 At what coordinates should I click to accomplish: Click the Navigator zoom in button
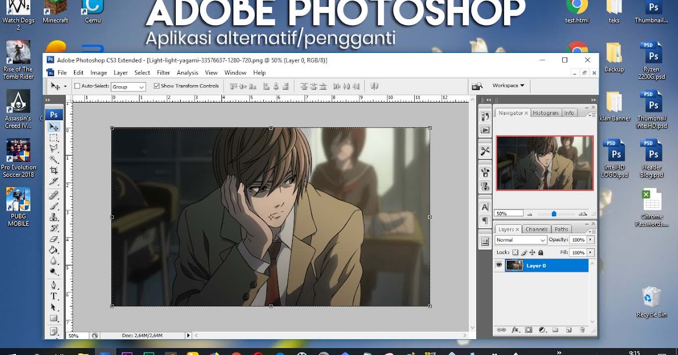[583, 214]
